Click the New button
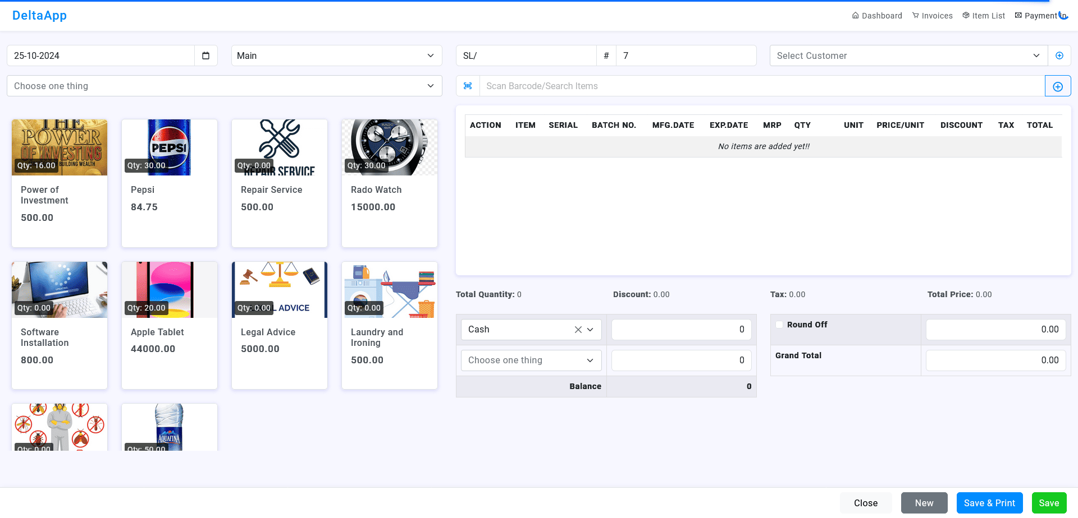 point(924,503)
